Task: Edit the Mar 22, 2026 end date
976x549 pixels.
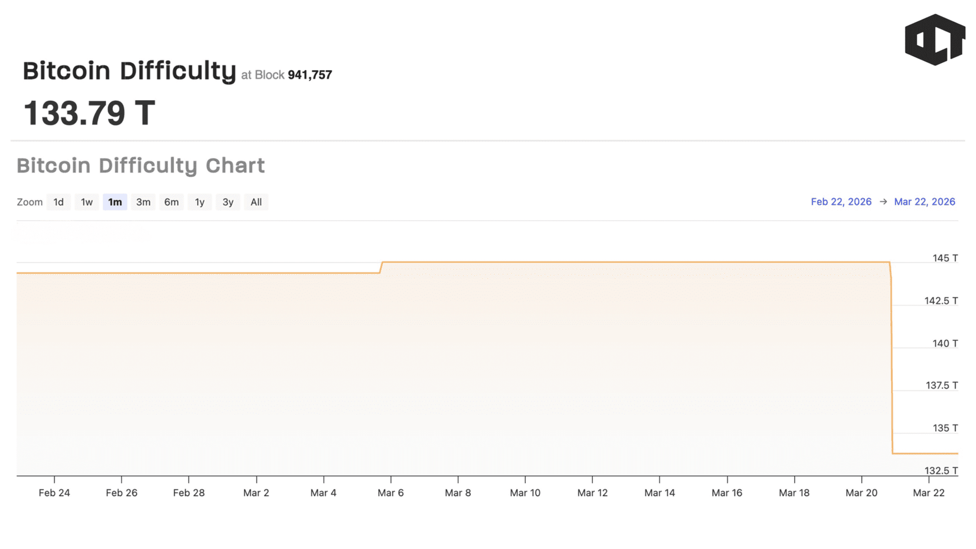Action: point(924,202)
